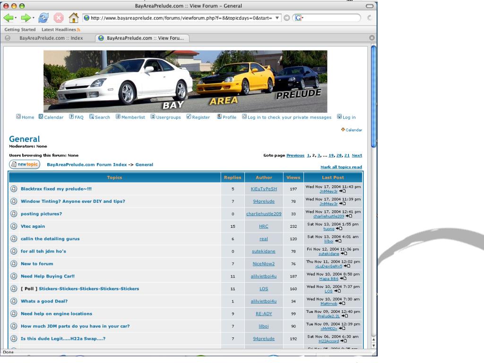The image size is (484, 363).
Task: Open topic New to forum
Action: [37, 264]
